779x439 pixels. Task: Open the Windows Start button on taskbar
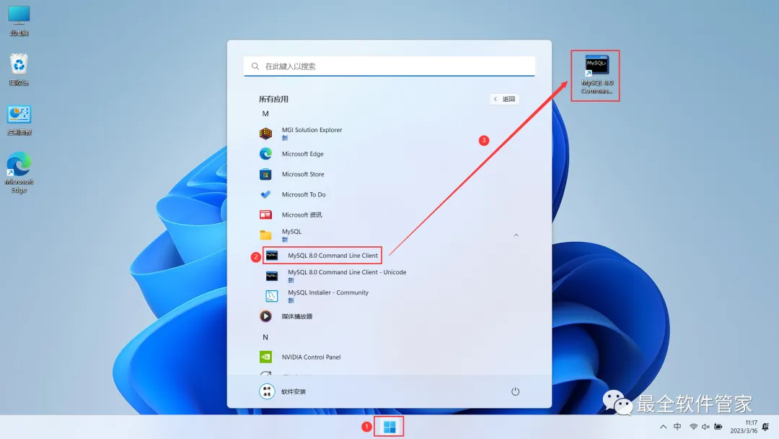tap(389, 427)
